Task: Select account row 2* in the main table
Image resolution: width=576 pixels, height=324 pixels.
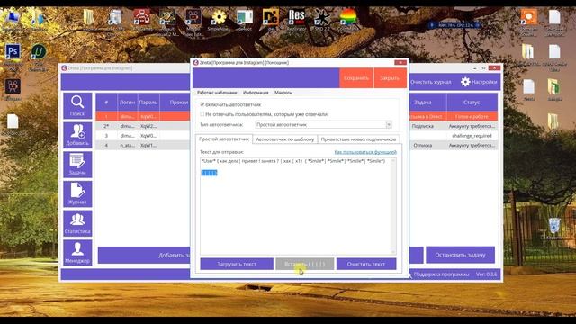Action: (x=143, y=126)
